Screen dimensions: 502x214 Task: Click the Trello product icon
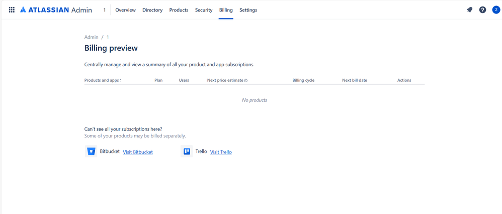coord(187,151)
